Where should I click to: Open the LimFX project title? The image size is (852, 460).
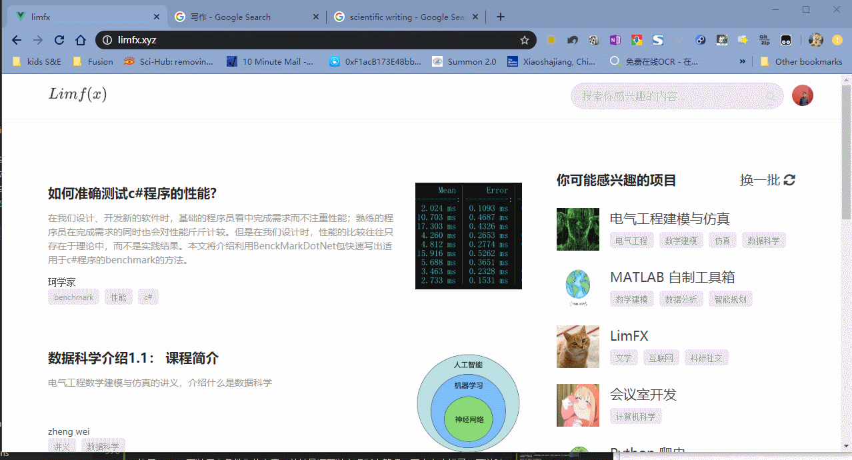tap(629, 336)
